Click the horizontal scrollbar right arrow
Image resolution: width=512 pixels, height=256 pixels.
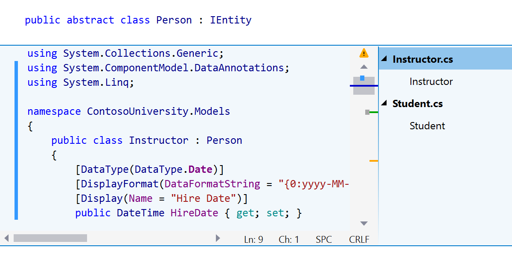tap(218, 238)
